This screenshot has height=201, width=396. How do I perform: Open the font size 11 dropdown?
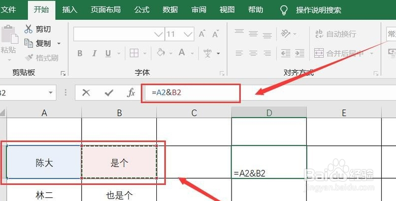[188, 34]
